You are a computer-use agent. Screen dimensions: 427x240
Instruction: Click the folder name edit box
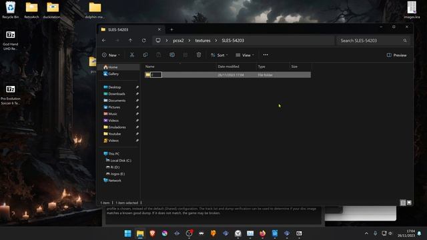156,75
